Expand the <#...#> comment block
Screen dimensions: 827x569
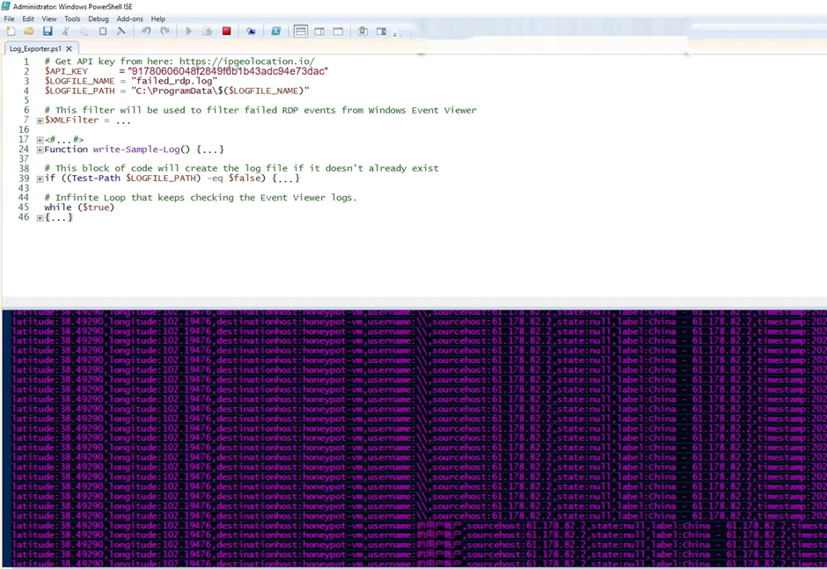click(x=40, y=141)
